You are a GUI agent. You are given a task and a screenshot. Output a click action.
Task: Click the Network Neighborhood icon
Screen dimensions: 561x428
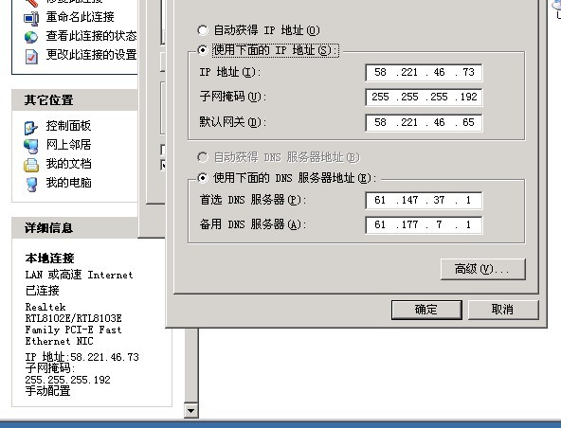coord(31,146)
